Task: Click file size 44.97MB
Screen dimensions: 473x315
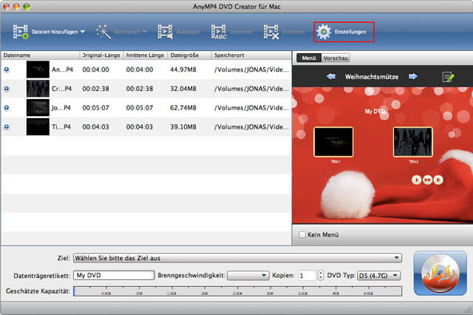Action: [x=183, y=70]
